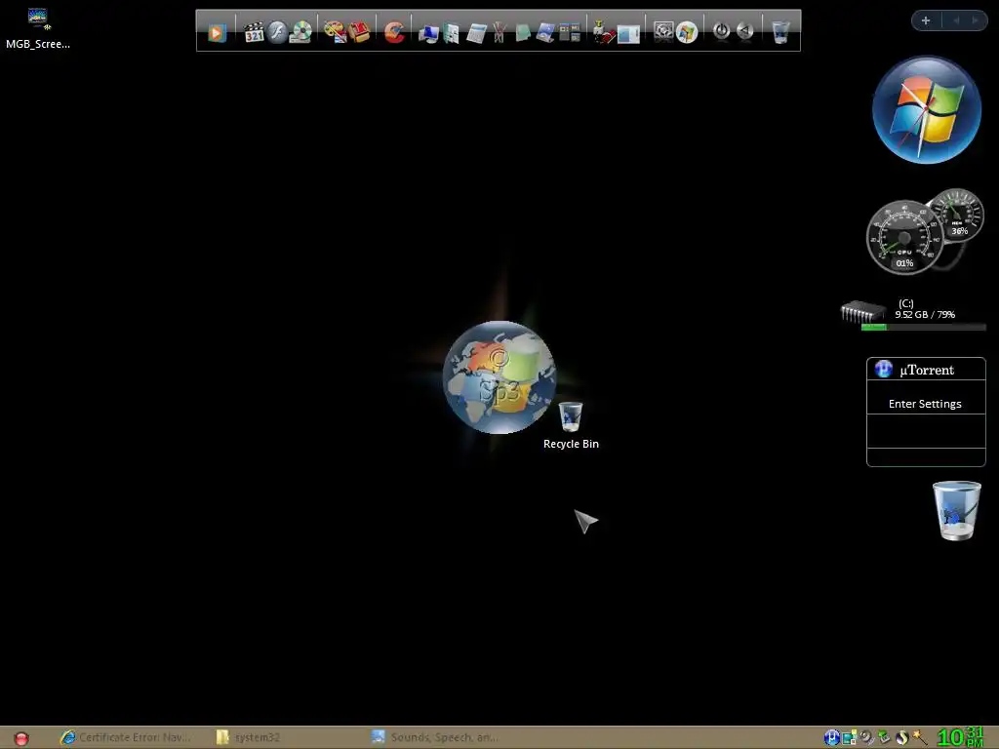Click the round Windows logo icon in dock
This screenshot has width=999, height=749.
(x=687, y=32)
